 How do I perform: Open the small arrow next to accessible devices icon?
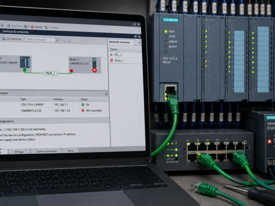pyautogui.click(x=28, y=27)
